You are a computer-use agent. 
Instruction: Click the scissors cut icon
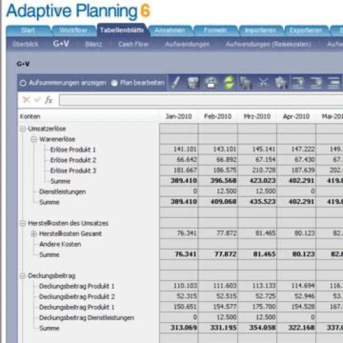[x=263, y=83]
